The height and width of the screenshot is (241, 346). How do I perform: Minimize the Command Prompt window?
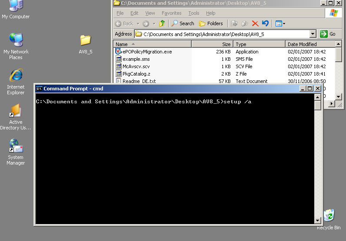[x=303, y=89]
